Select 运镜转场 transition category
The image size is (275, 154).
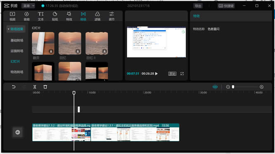tap(17, 51)
